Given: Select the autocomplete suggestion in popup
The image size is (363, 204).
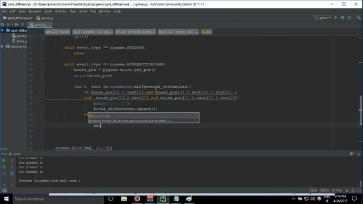Looking at the screenshot, I should (143, 116).
